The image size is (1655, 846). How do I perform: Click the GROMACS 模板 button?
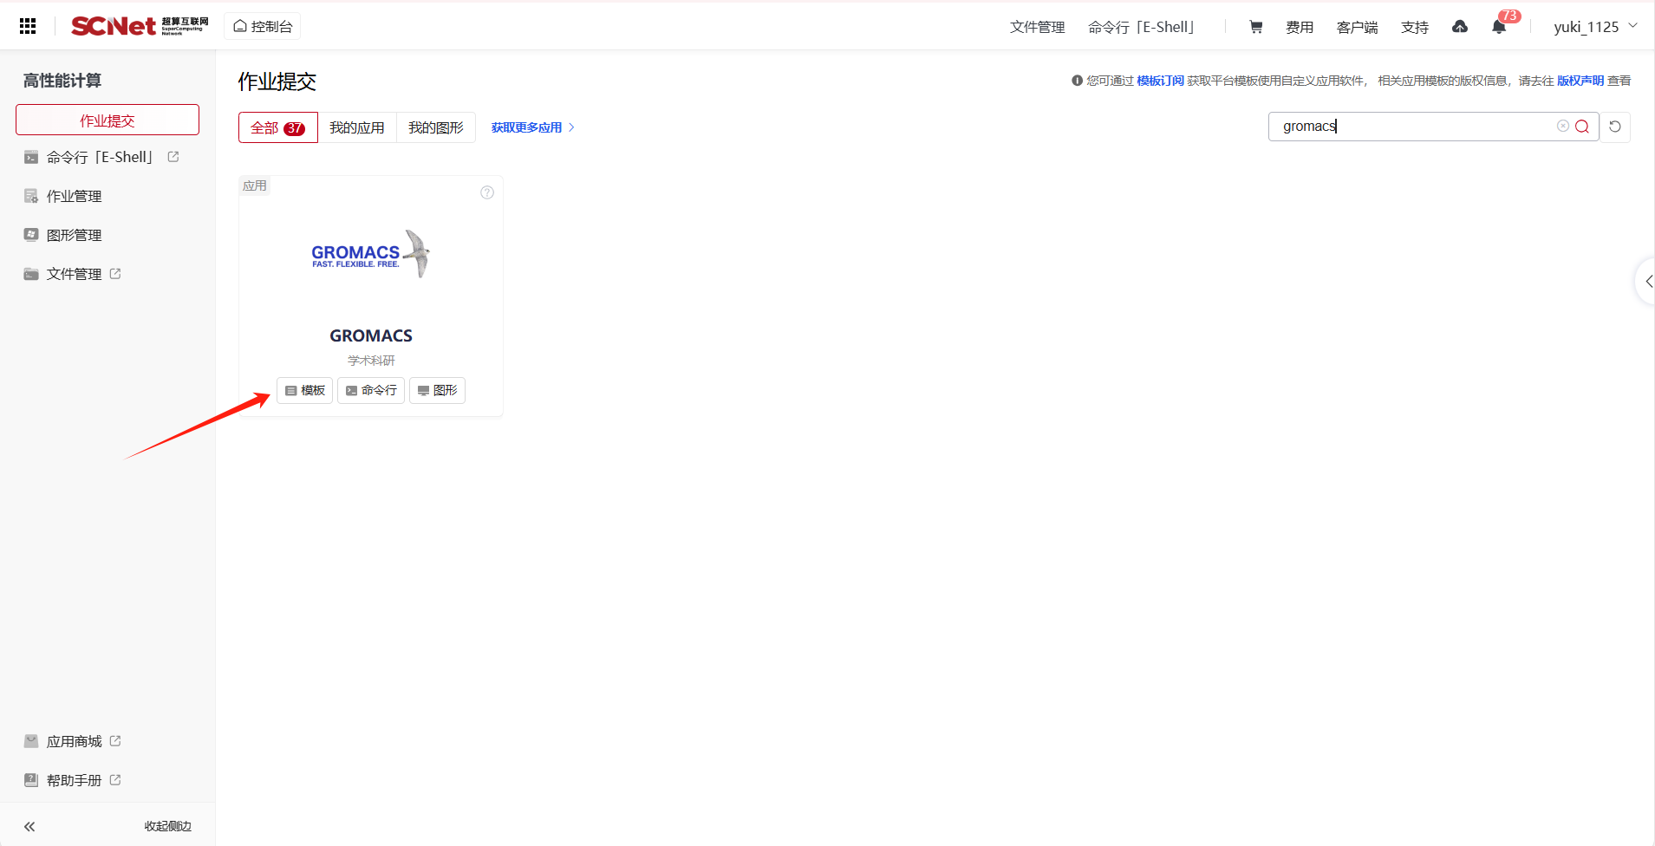coord(305,390)
